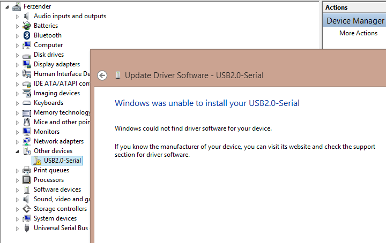The image size is (386, 243).
Task: Expand the Monitors node
Action: coord(17,132)
